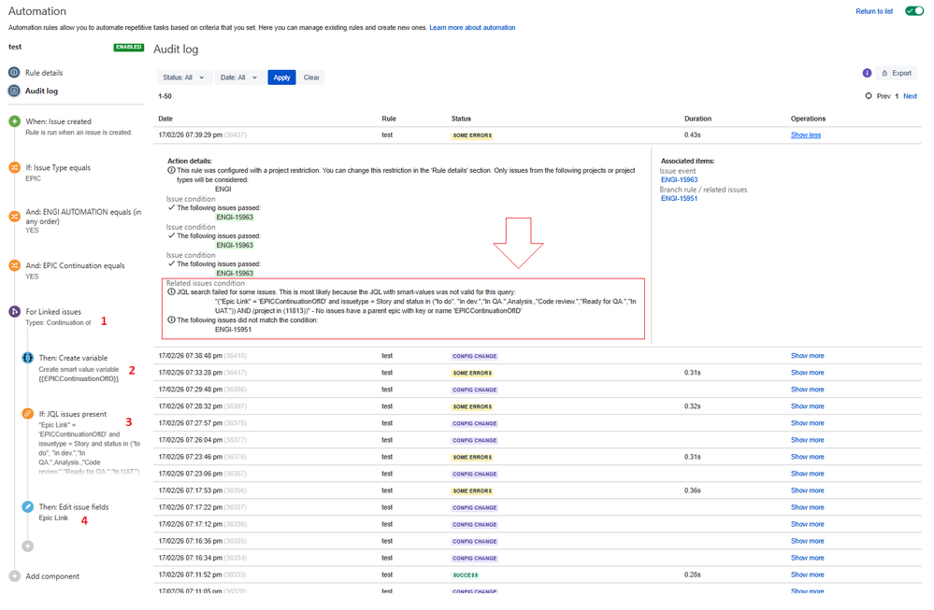Click the ENABLED status badge
The height and width of the screenshot is (610, 934).
pos(128,46)
